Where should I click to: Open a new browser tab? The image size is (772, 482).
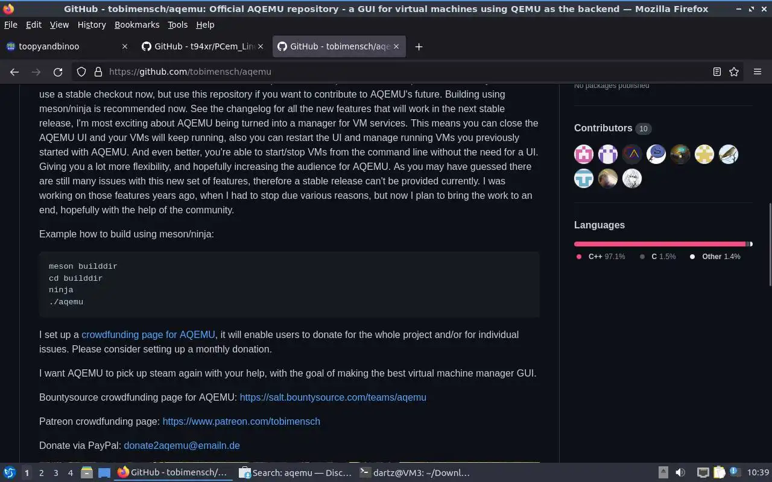coord(419,46)
